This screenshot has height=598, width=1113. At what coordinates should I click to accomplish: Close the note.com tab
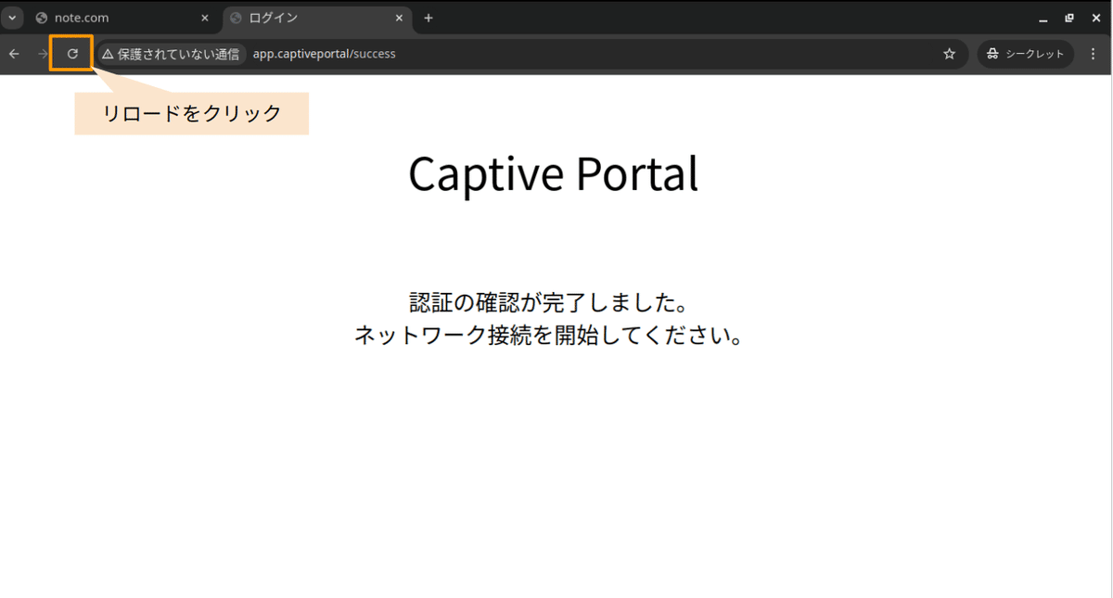coord(204,18)
